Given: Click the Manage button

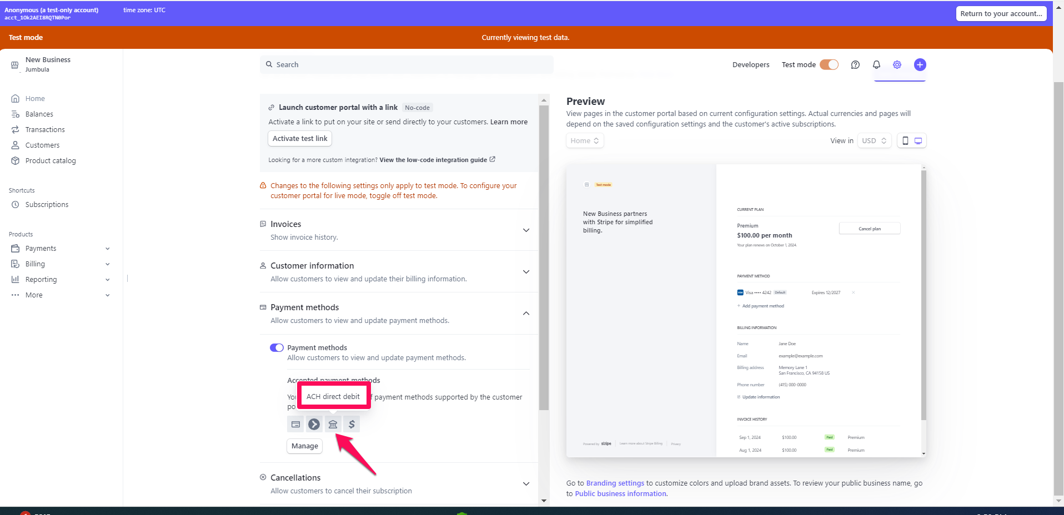Looking at the screenshot, I should [304, 446].
